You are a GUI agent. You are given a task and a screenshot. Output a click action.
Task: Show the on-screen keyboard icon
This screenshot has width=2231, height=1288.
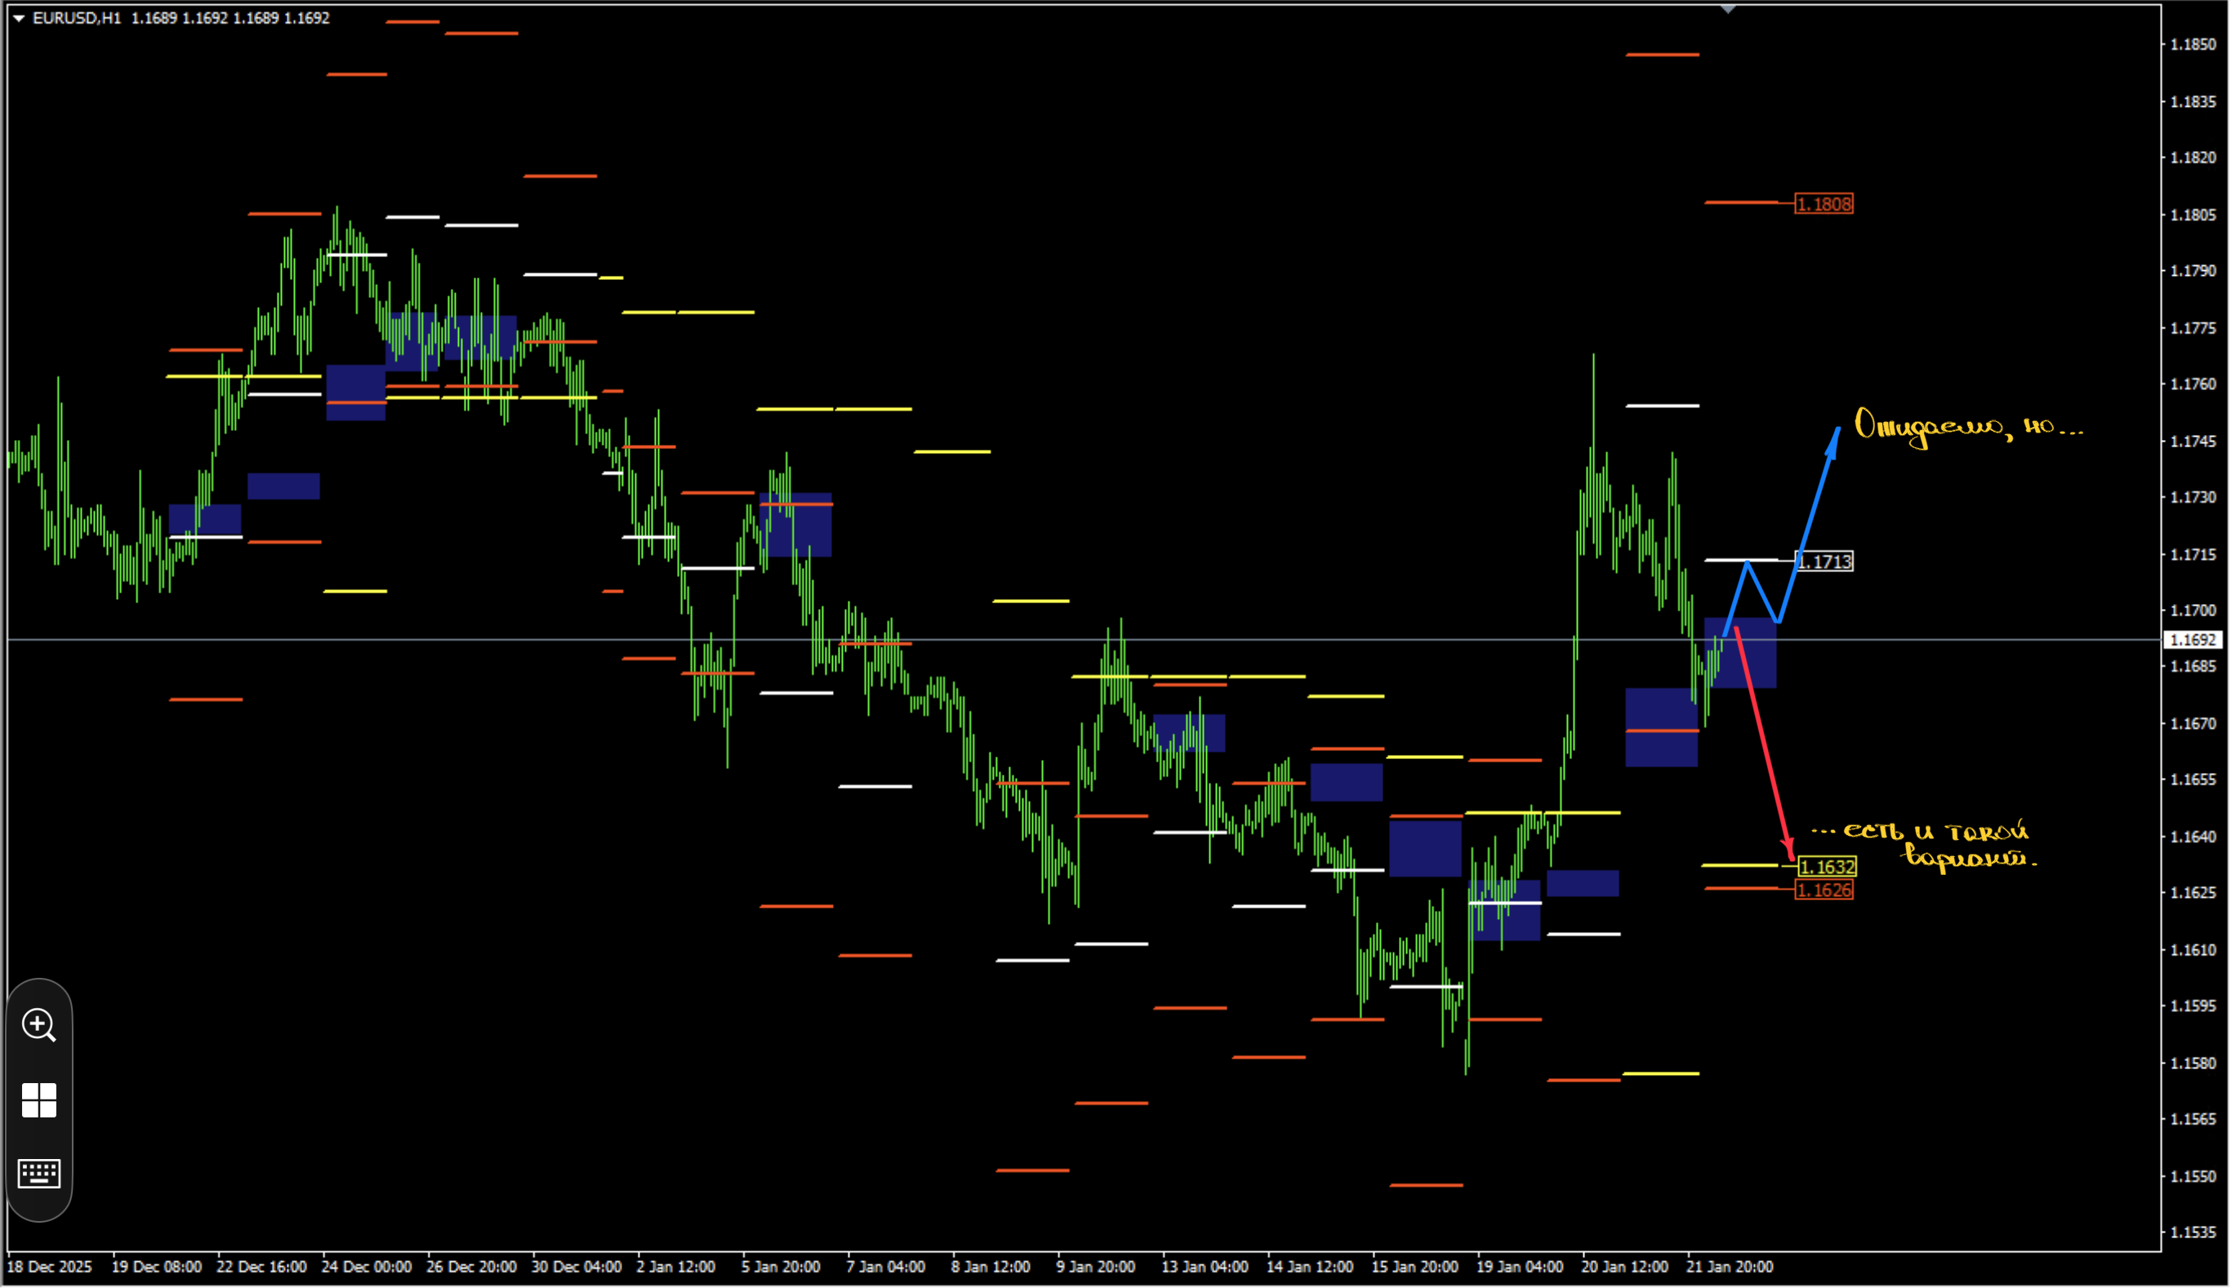coord(39,1174)
